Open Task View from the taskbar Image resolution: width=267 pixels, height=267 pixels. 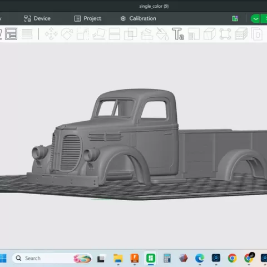point(101,259)
